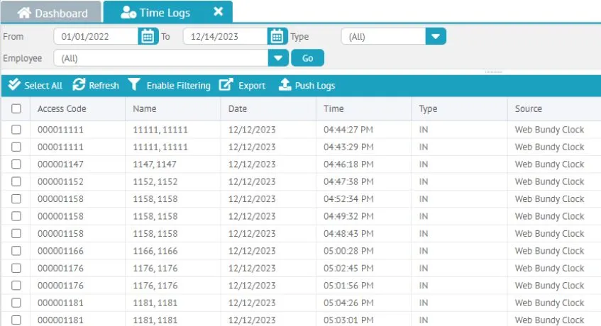Click the panel splitter grip handle

[x=494, y=72]
